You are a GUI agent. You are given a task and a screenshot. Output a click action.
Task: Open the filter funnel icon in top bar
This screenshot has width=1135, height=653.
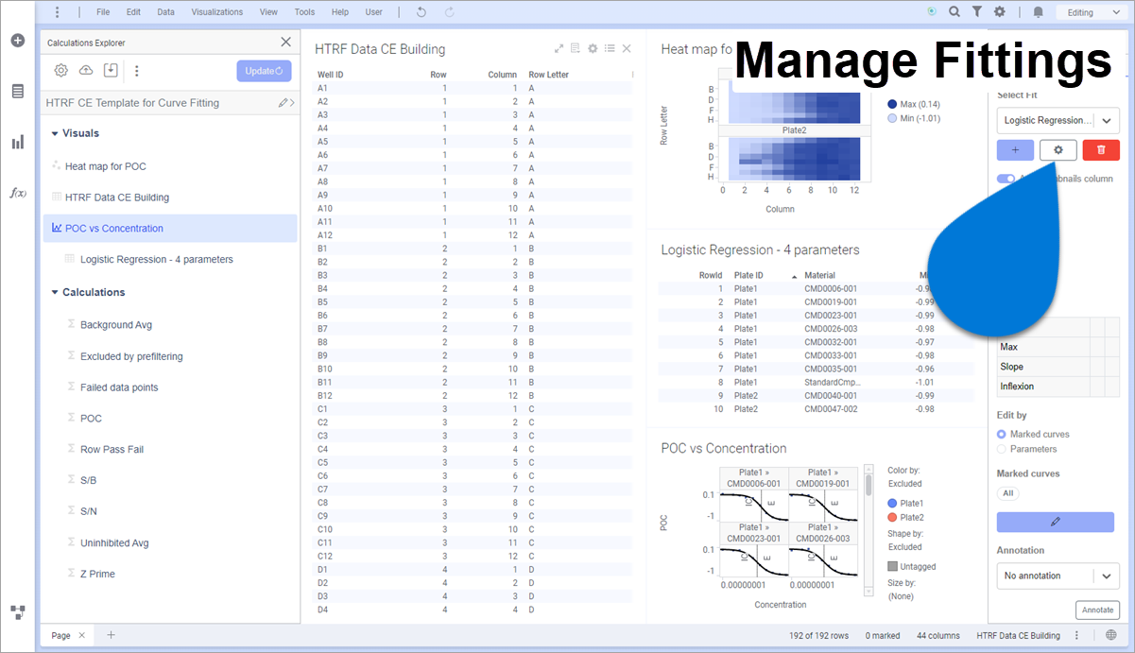(x=977, y=12)
